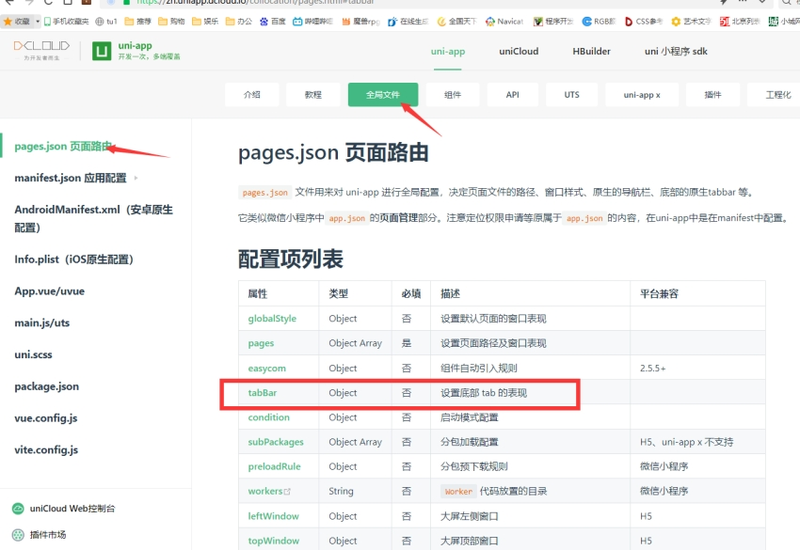800x550 pixels.
Task: Open uni.scss in the sidebar
Action: click(33, 354)
